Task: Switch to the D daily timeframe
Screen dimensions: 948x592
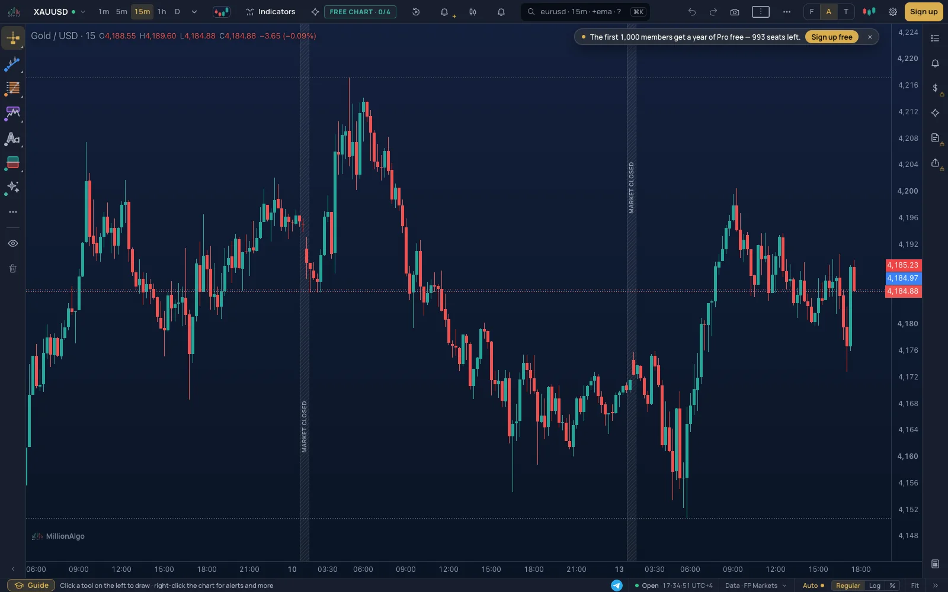Action: click(177, 12)
